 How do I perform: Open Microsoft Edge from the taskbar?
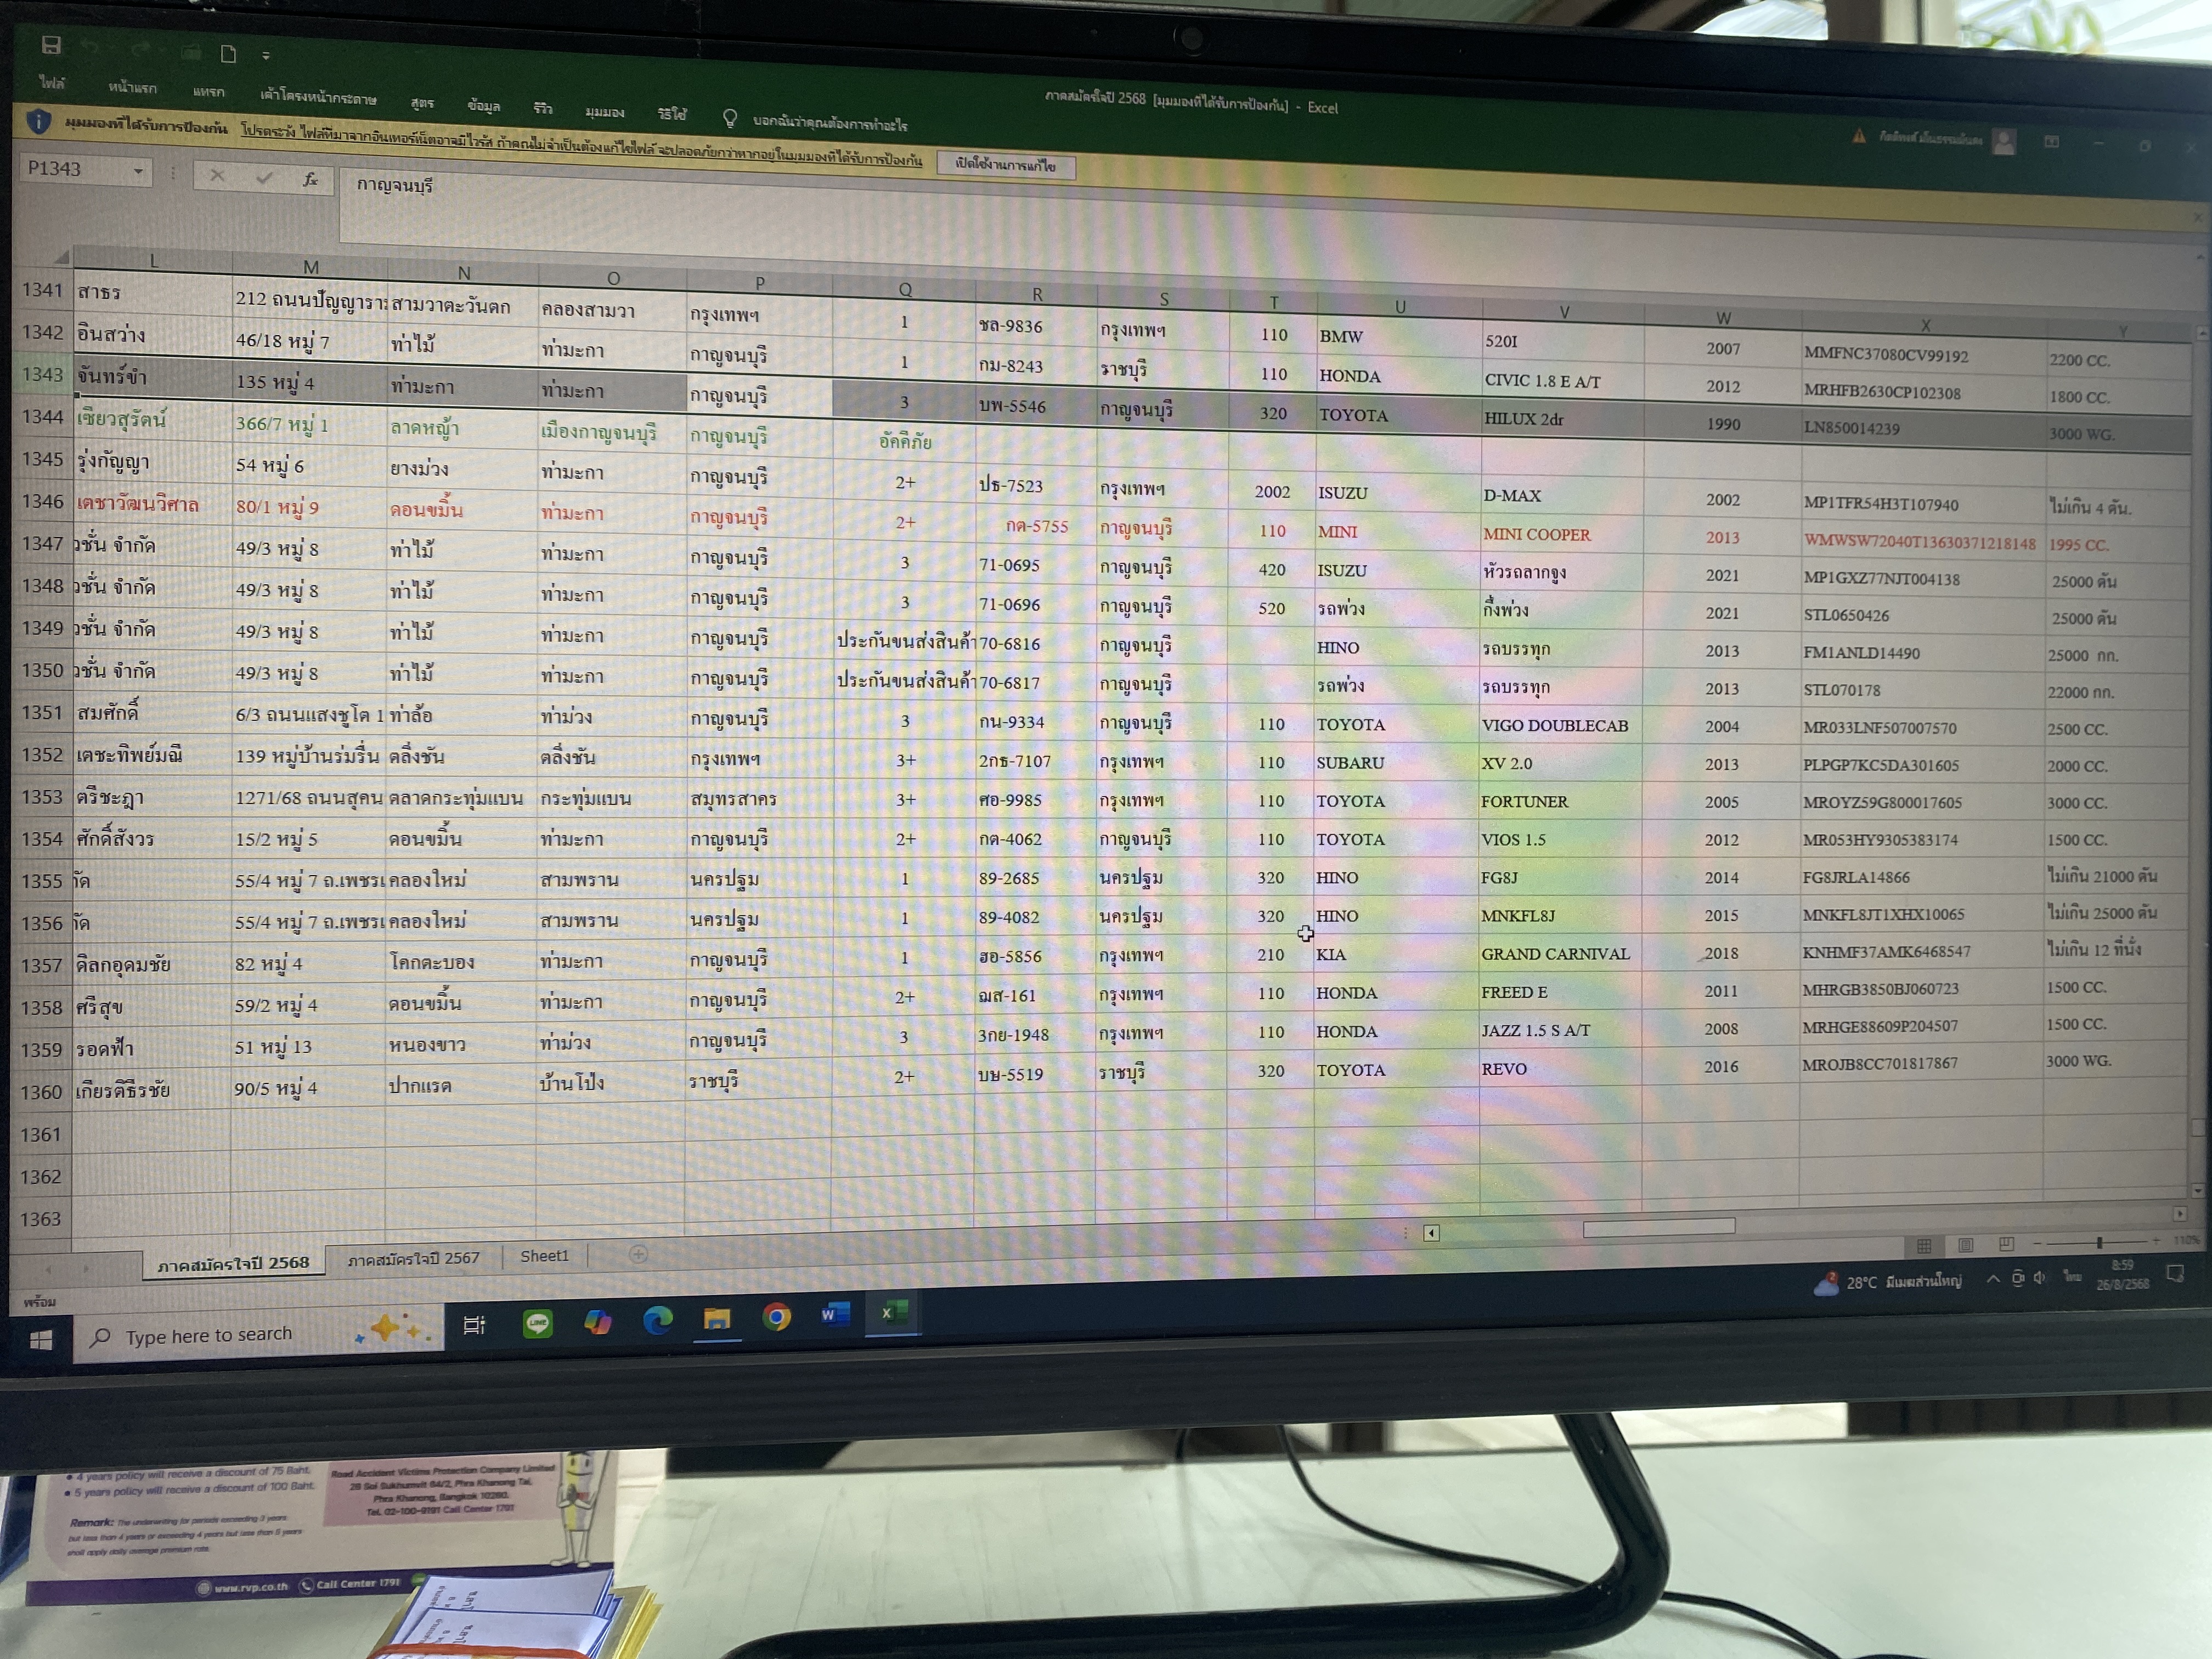click(x=657, y=1321)
